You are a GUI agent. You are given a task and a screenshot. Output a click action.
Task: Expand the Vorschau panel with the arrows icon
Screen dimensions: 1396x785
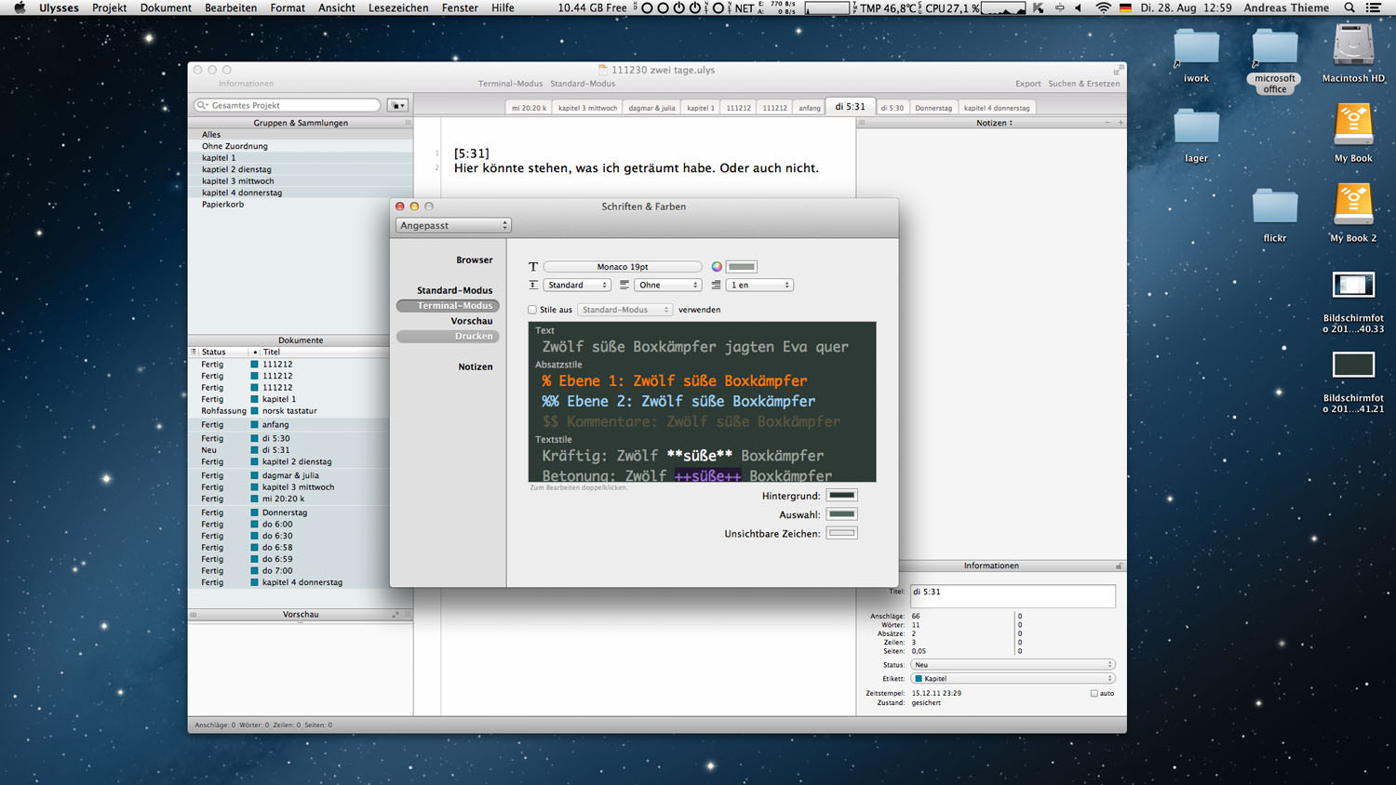(x=396, y=615)
